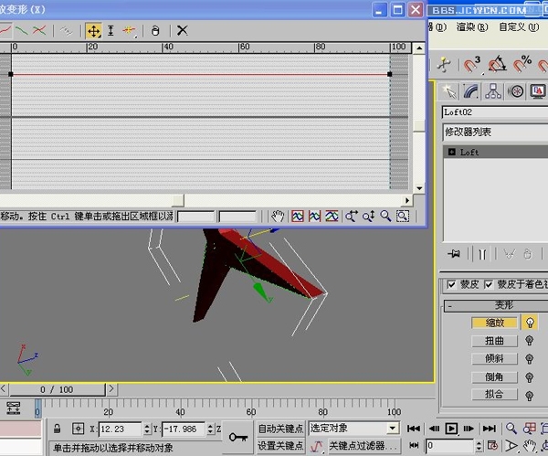The image size is (548, 456).
Task: Toggle the 缩放 deformation lightbulb
Action: tap(530, 323)
